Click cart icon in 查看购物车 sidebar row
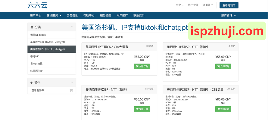This screenshot has width=268, height=120. (x=71, y=90)
